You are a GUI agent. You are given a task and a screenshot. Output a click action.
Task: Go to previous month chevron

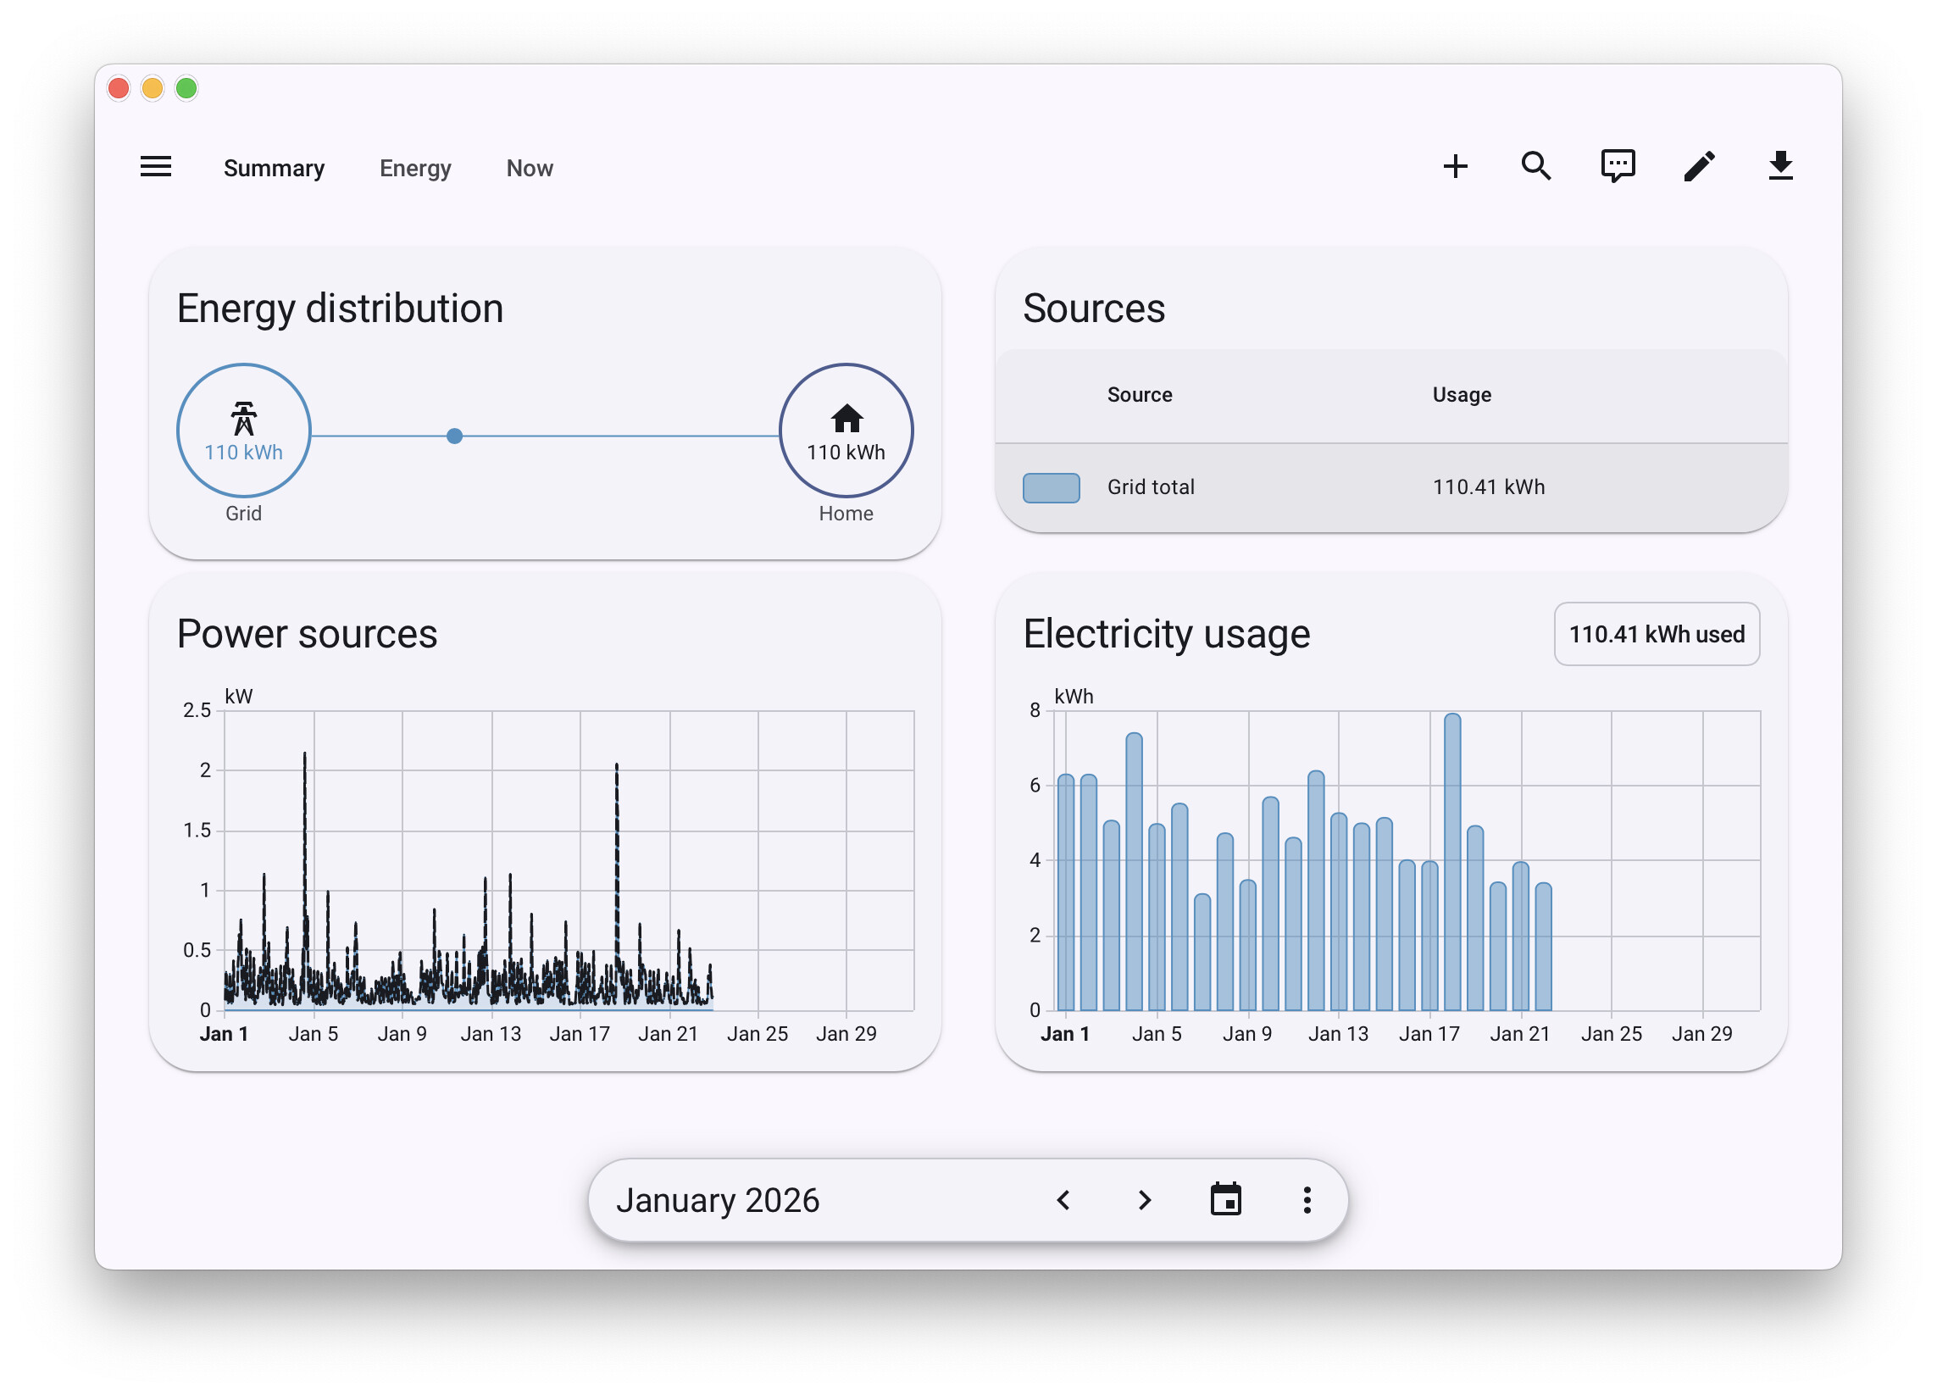point(1063,1199)
